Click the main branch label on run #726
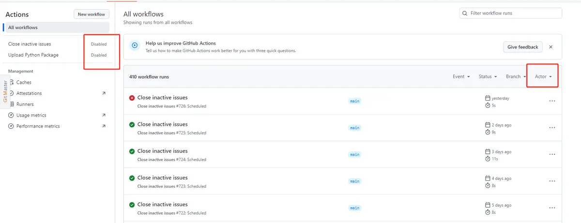This screenshot has width=581, height=223. (355, 101)
